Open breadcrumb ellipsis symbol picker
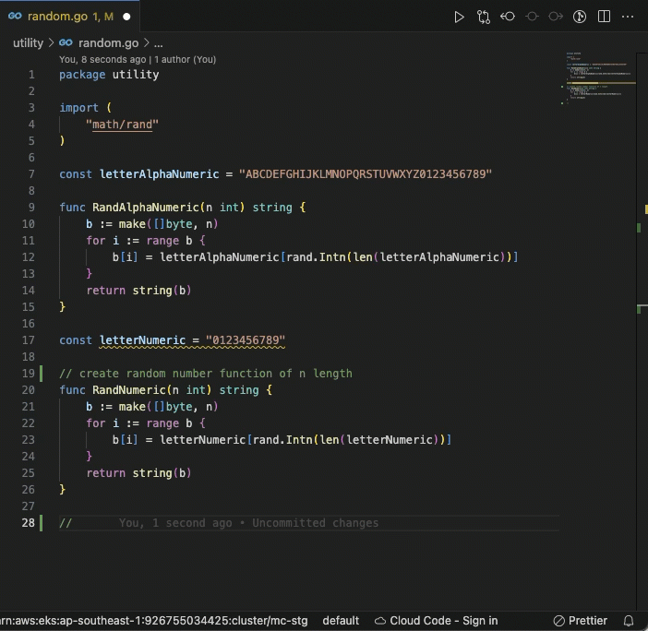This screenshot has height=631, width=648. (x=158, y=43)
